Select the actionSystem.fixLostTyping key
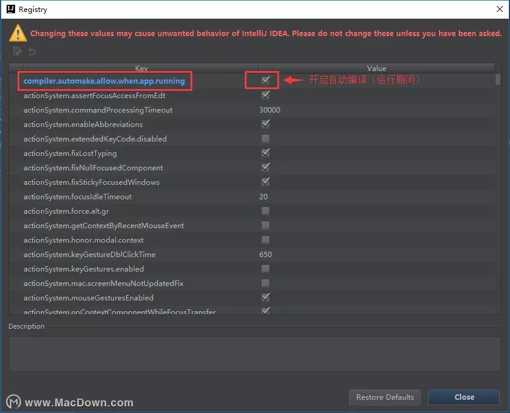The height and width of the screenshot is (413, 510). tap(70, 154)
